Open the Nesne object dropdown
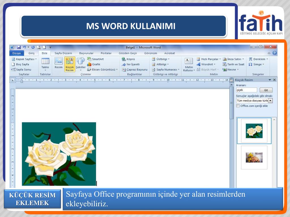Image resolution: width=290 pixels, height=217 pixels. [238, 70]
